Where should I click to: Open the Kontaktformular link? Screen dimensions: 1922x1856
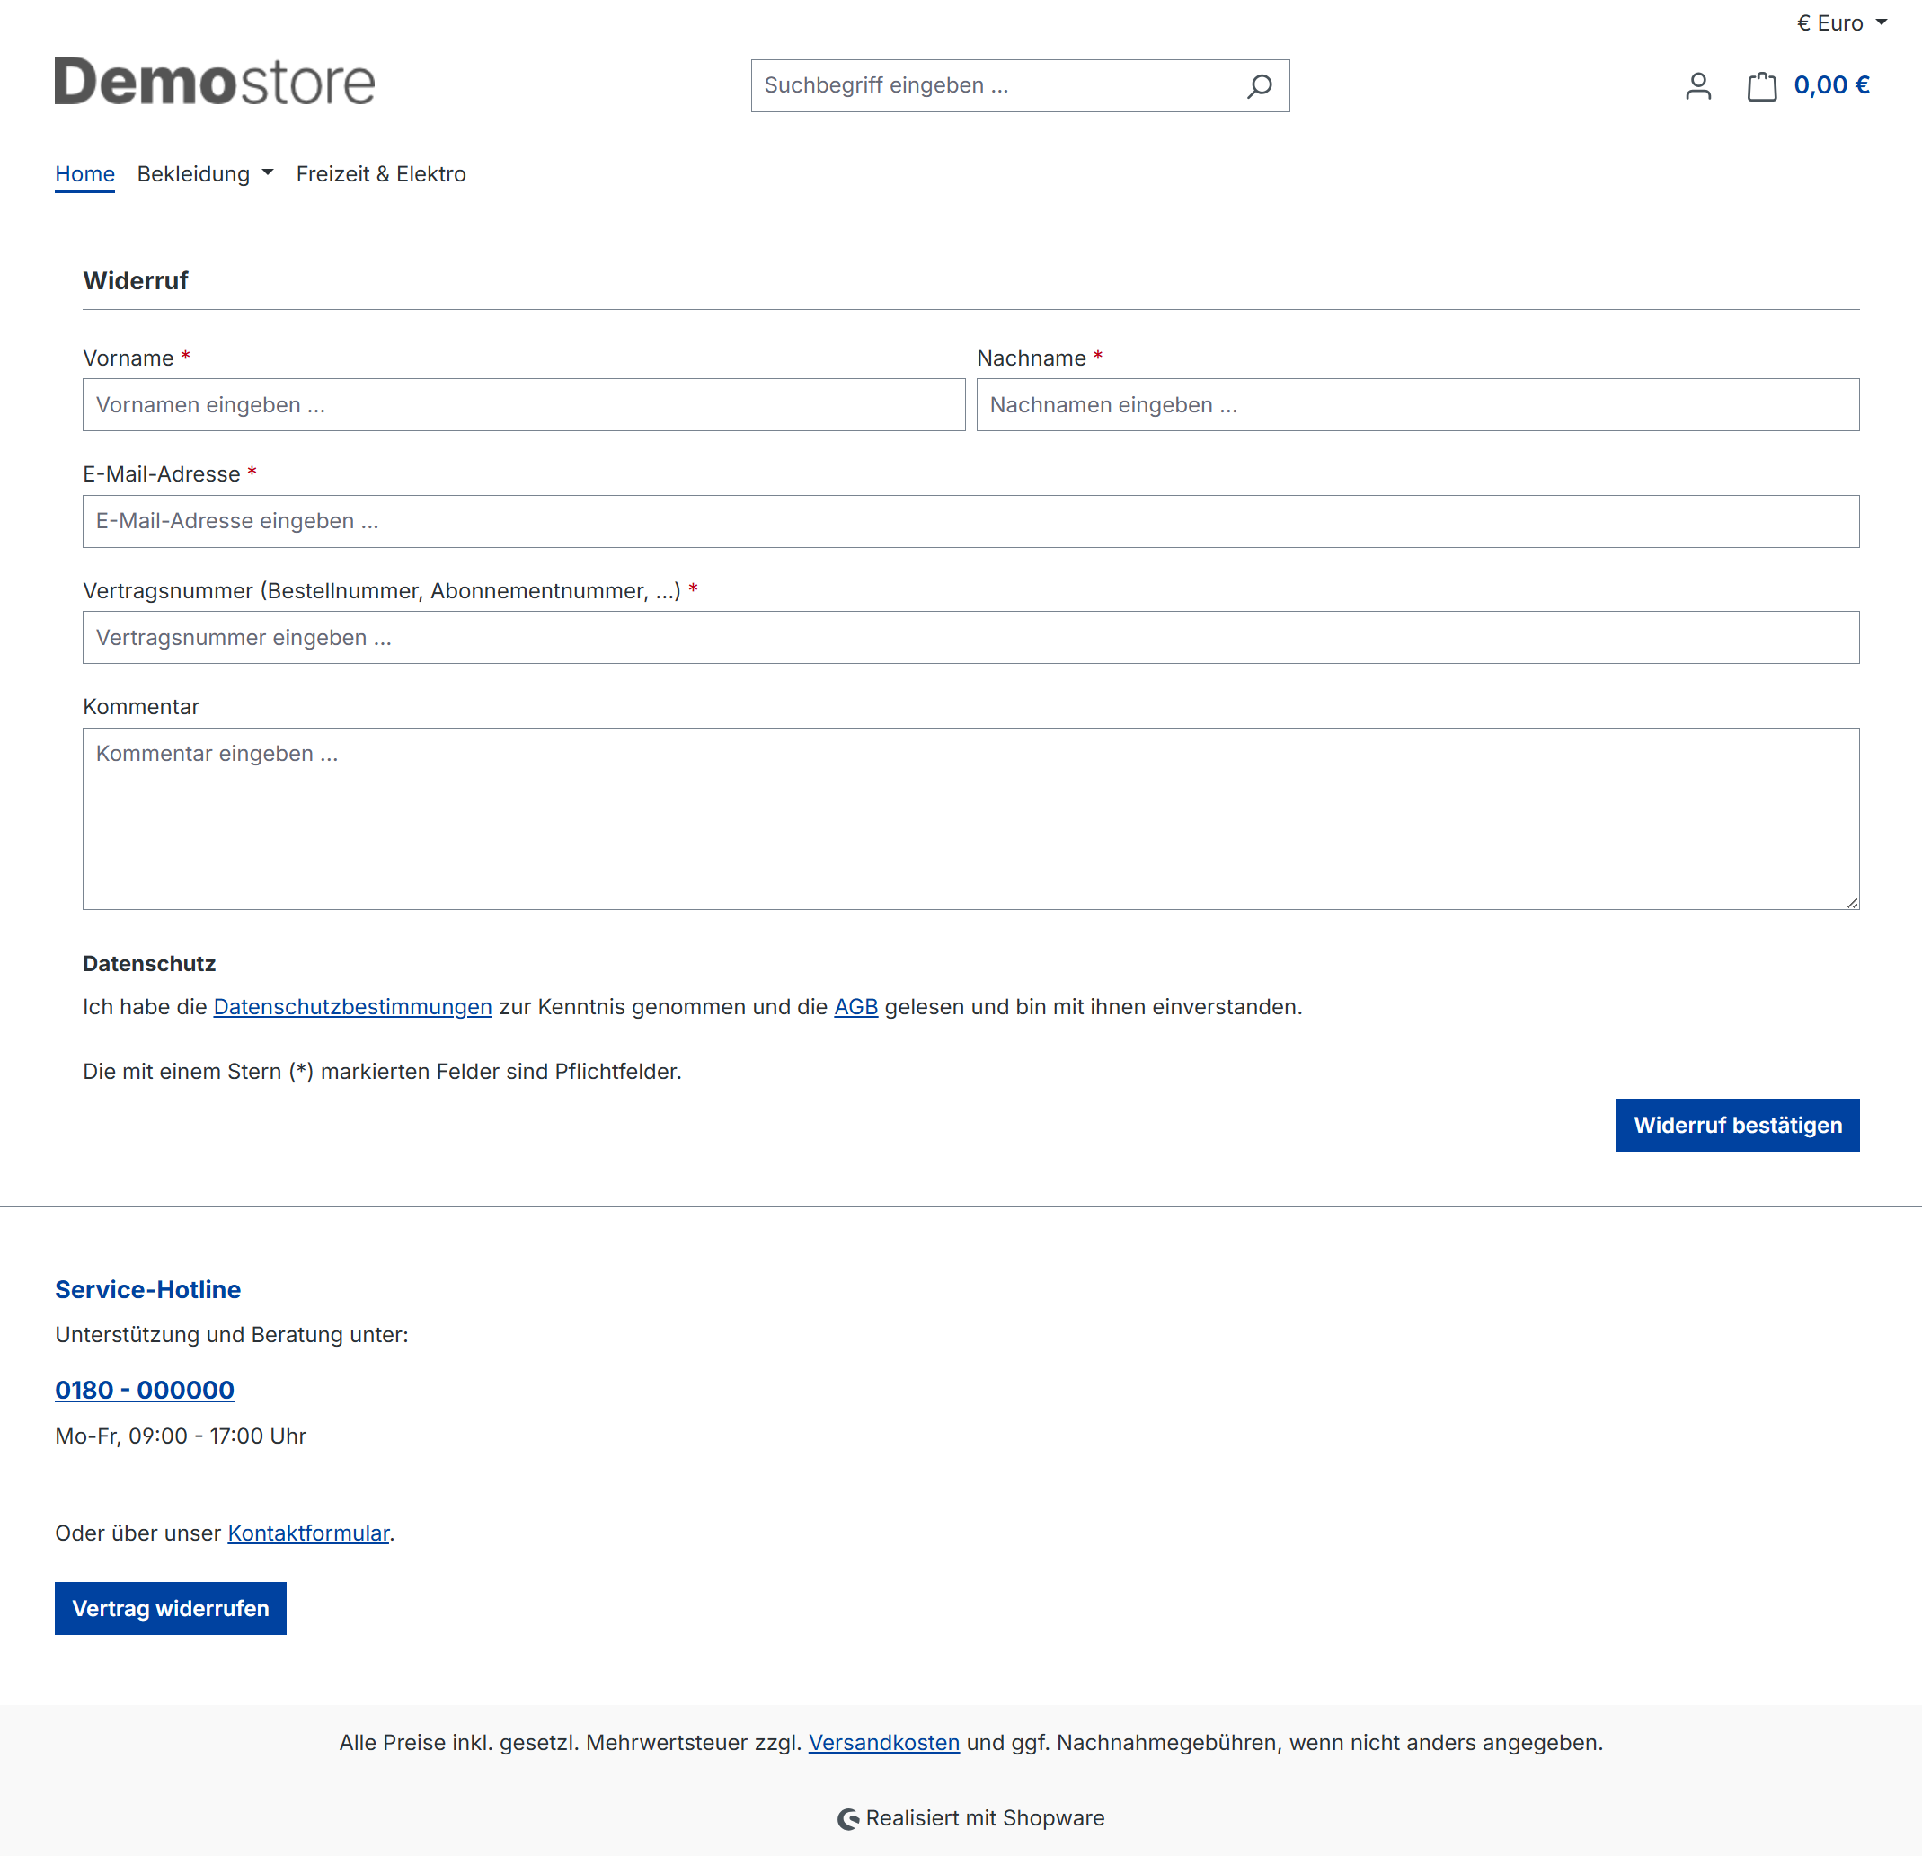pos(308,1533)
